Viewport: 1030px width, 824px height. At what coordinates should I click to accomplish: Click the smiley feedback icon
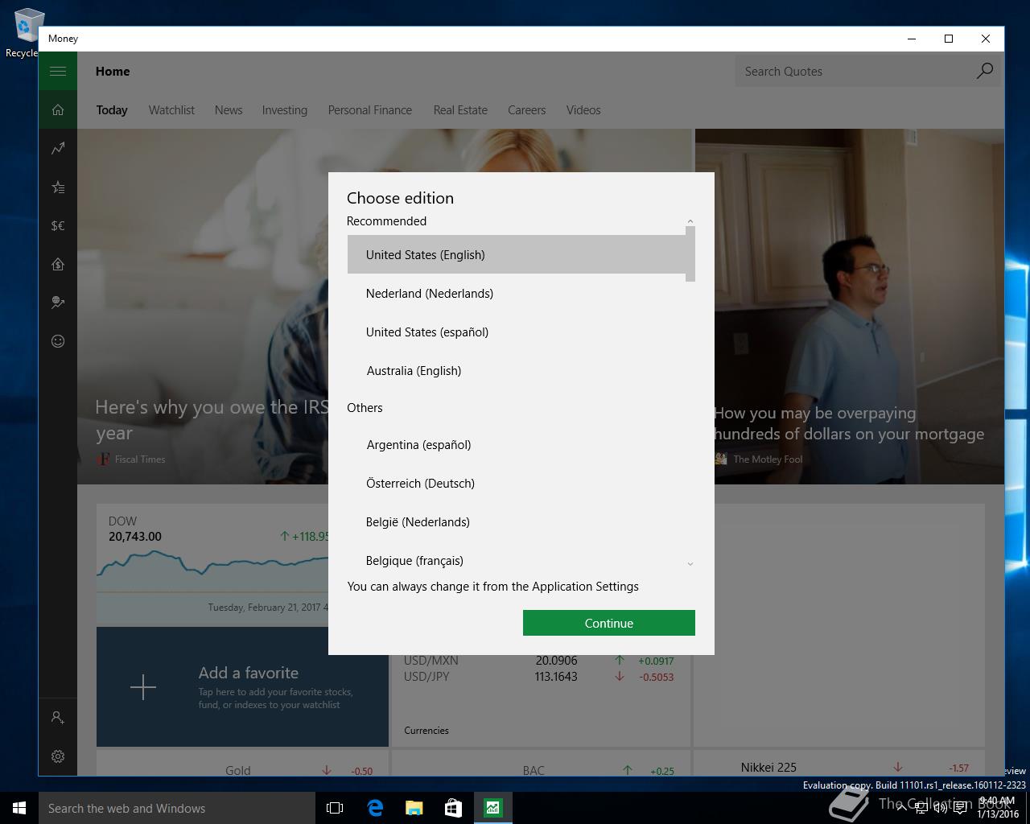point(58,341)
